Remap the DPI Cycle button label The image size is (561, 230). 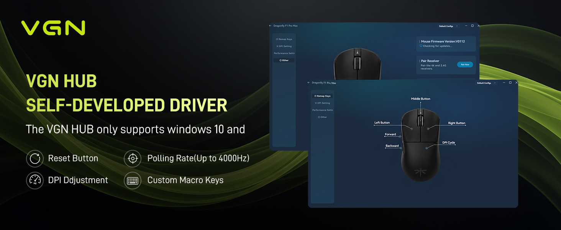click(x=449, y=143)
